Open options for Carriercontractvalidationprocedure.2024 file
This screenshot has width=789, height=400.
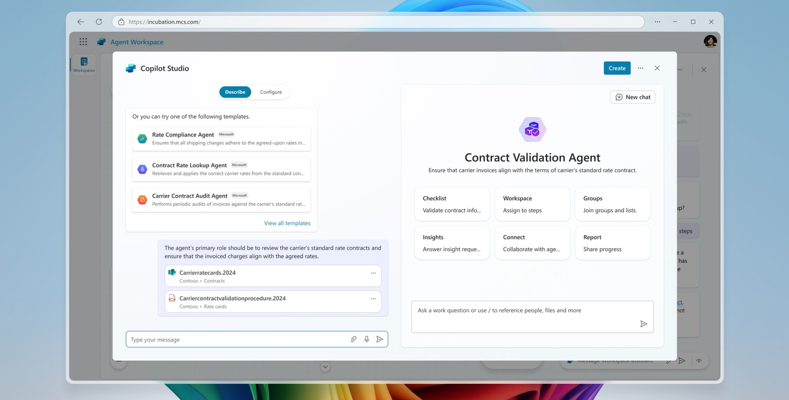click(373, 298)
